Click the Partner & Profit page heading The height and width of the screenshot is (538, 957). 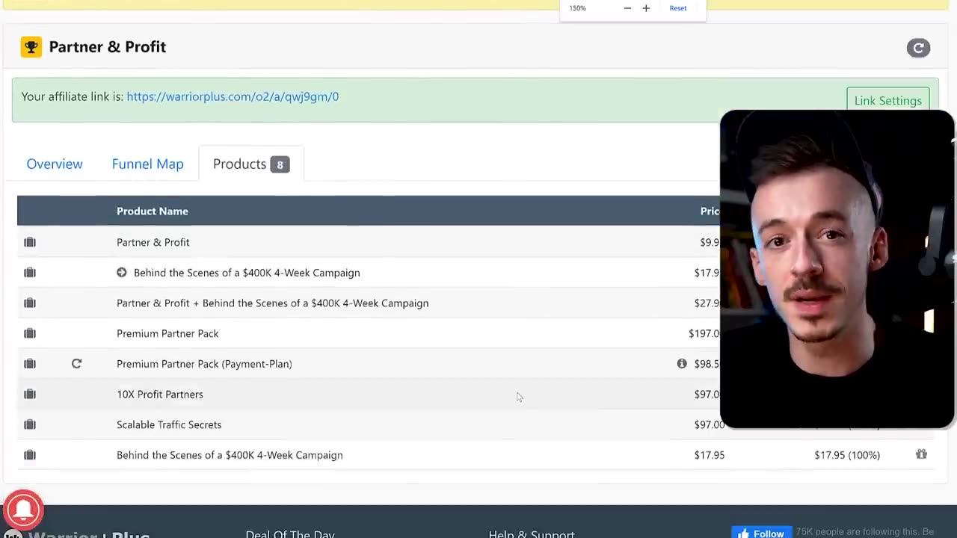(108, 47)
